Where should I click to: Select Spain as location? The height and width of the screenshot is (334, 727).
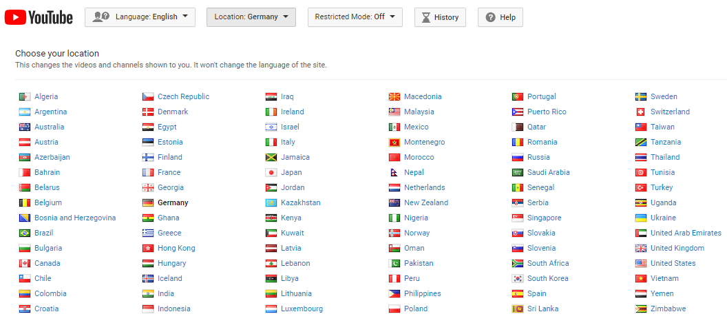[x=536, y=293]
